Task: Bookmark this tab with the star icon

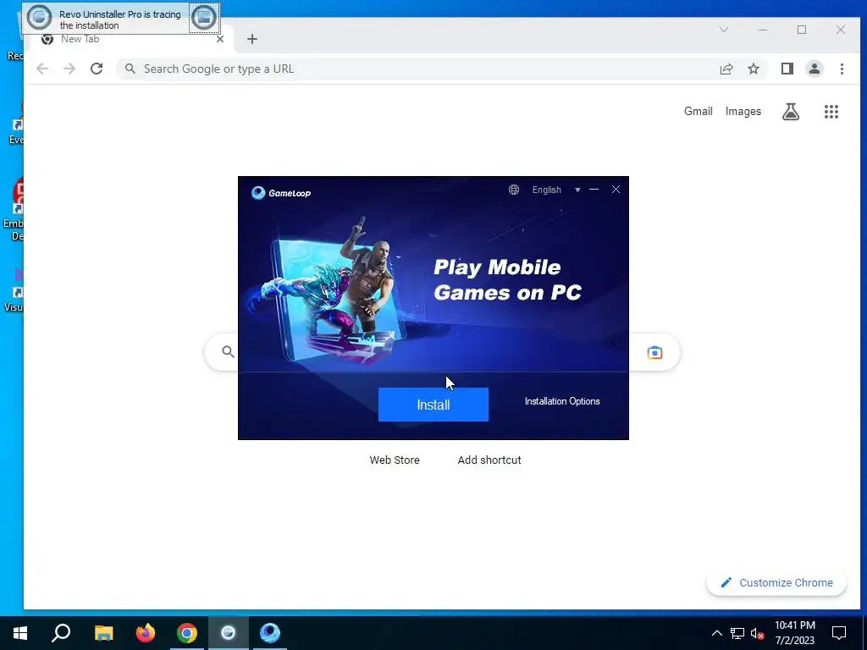Action: [x=753, y=69]
